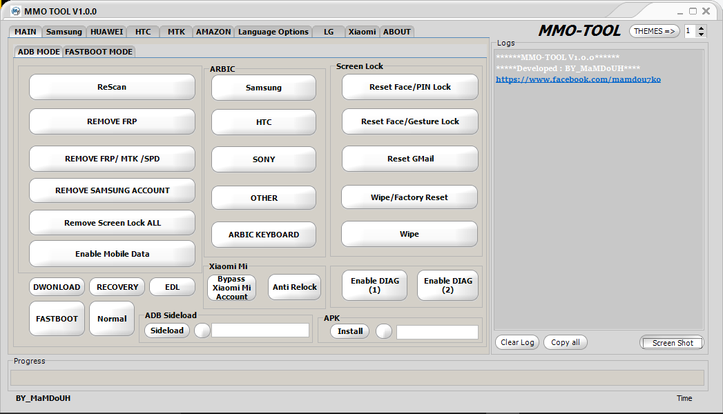Click the Normal reboot button
The image size is (723, 414).
pyautogui.click(x=112, y=319)
